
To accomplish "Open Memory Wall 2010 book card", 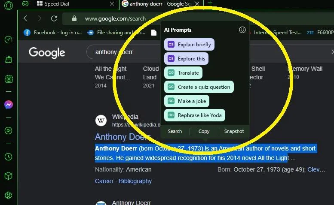I will [x=305, y=72].
